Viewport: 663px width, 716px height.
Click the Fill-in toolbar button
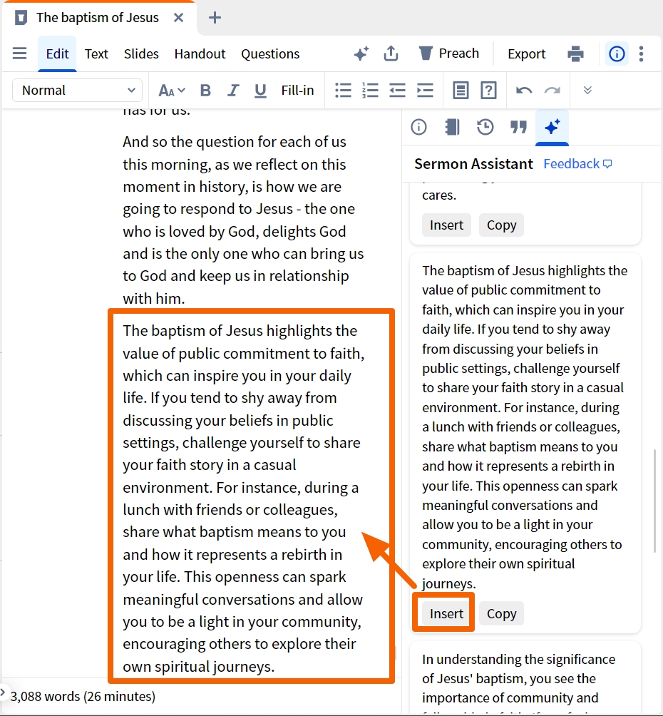[x=297, y=91]
